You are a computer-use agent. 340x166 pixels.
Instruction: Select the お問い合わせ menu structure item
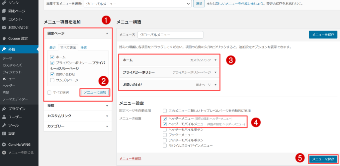coord(169,85)
